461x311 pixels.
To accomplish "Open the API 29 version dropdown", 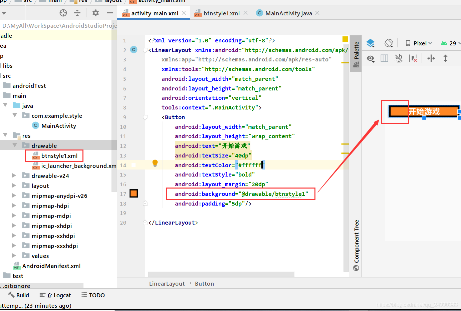I will pyautogui.click(x=451, y=43).
